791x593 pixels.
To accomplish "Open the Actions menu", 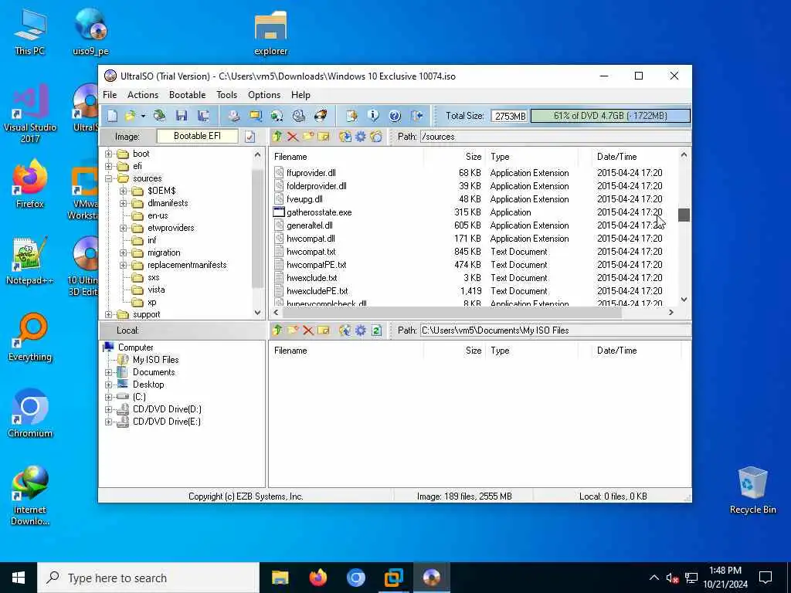I will tap(143, 95).
